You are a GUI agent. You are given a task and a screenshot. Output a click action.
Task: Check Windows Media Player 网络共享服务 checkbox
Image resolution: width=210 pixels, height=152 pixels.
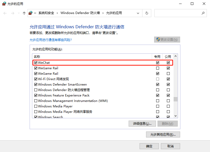(36, 112)
